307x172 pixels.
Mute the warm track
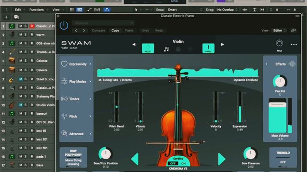[x=21, y=35]
